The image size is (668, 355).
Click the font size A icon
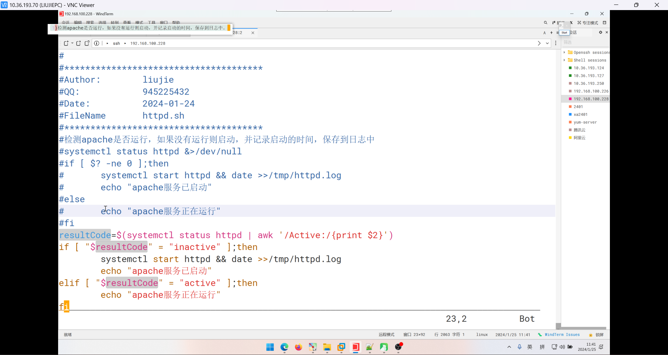tap(545, 32)
